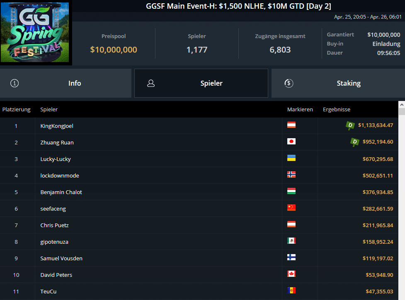Click the green D$ icon next to Zhuang Ruan's payout
Image resolution: width=405 pixels, height=300 pixels.
(354, 142)
